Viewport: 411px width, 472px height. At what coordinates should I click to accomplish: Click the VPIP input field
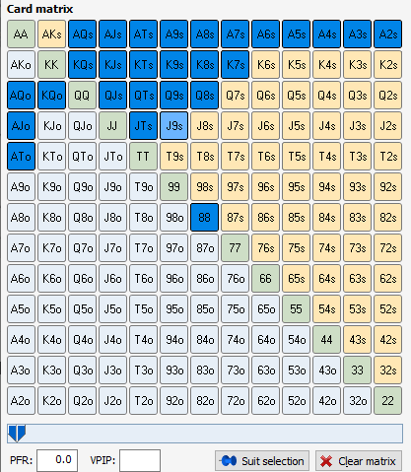140,460
